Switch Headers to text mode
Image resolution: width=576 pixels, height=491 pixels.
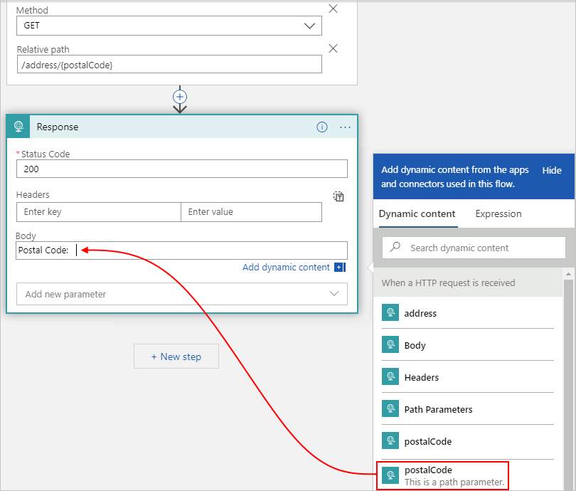[338, 196]
